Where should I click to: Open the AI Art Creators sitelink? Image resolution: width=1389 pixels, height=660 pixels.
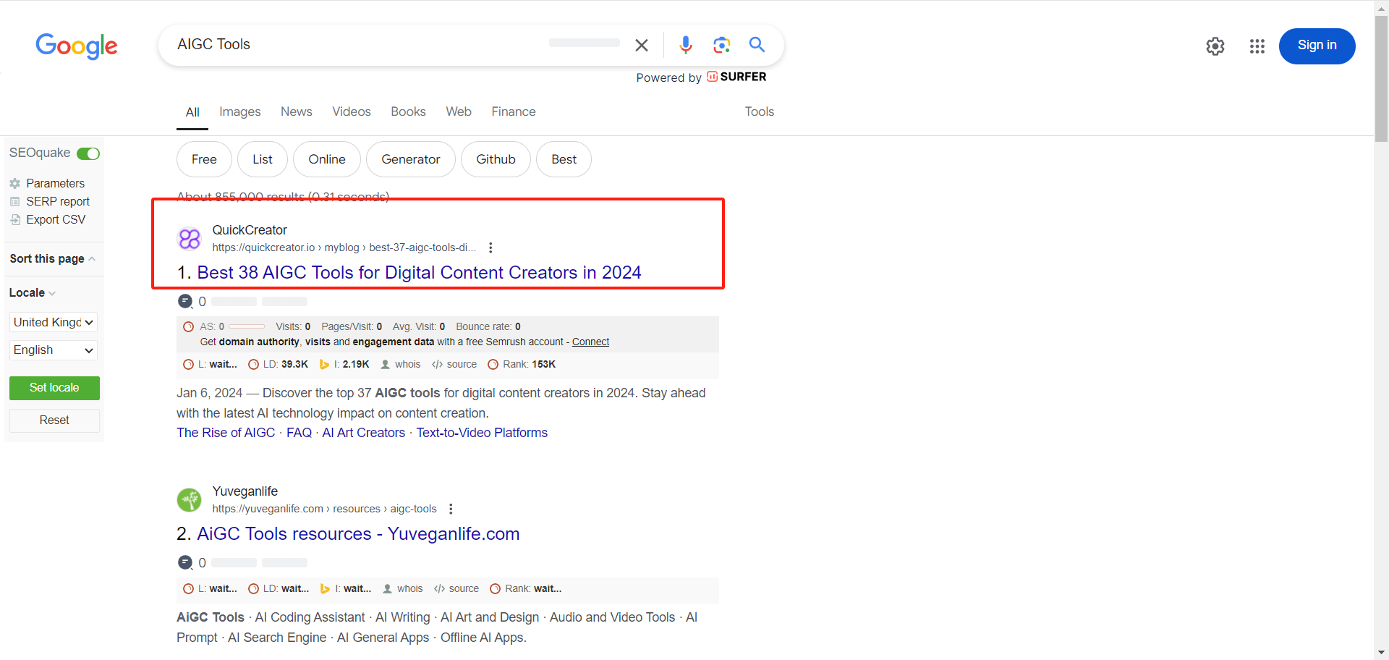coord(363,433)
